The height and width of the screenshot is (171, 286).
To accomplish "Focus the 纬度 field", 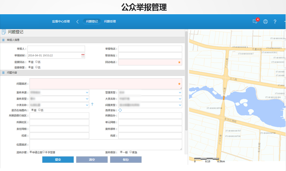I will coord(150,136).
